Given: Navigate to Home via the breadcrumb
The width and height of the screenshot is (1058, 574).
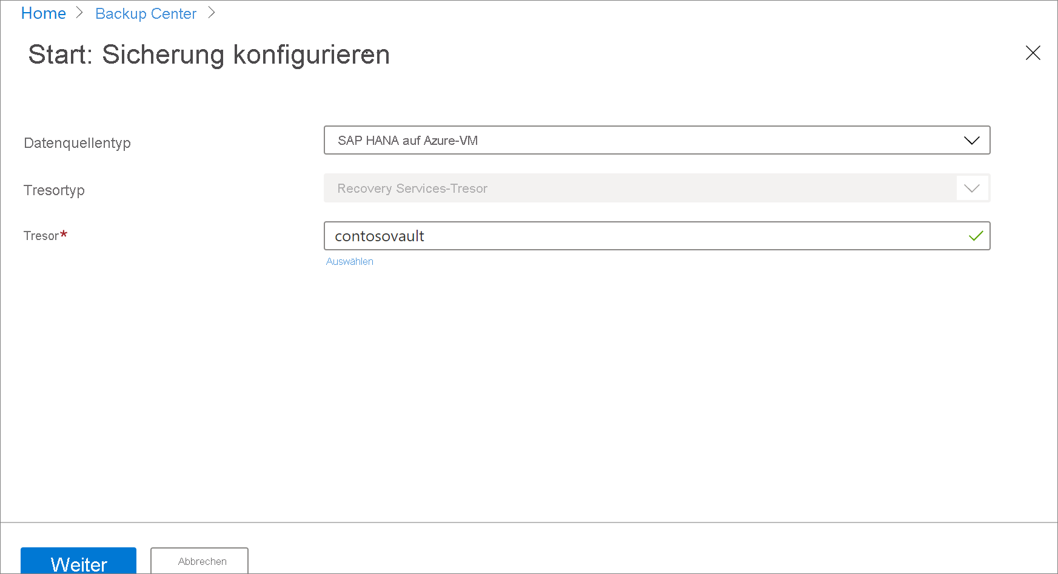Looking at the screenshot, I should pyautogui.click(x=43, y=13).
